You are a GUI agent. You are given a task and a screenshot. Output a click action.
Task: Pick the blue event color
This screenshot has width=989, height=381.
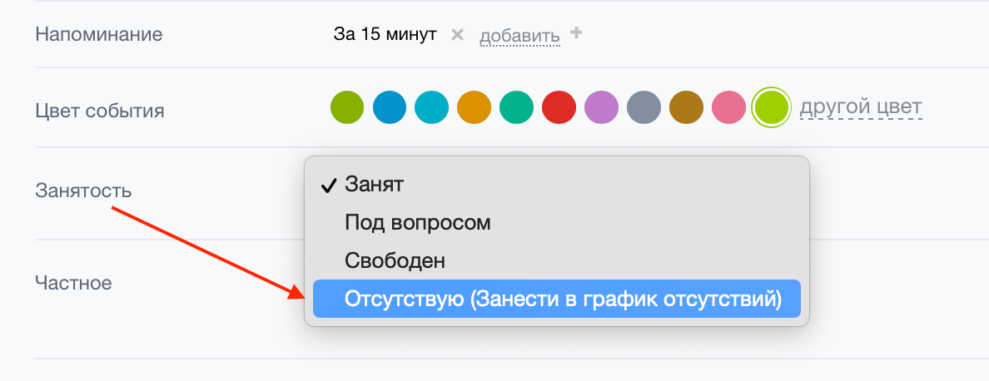click(x=390, y=107)
